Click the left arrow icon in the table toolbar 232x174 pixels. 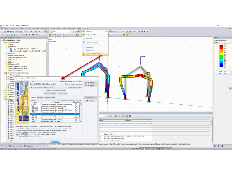110,116
